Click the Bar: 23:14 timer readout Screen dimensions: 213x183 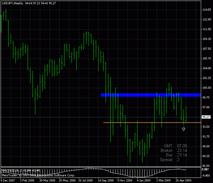coord(177,155)
